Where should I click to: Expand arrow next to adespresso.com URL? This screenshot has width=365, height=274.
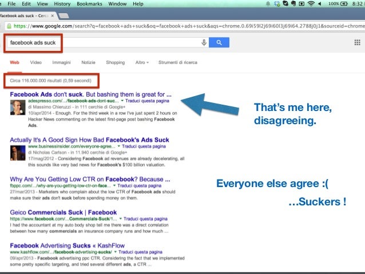[x=122, y=101]
